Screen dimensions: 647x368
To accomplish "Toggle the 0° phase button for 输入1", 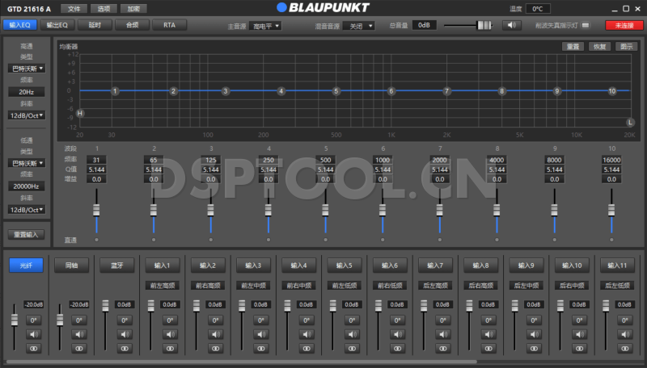I will [170, 320].
